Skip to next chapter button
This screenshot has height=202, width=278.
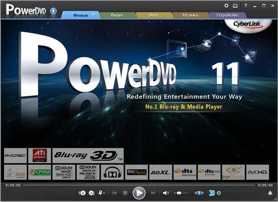tap(153, 193)
